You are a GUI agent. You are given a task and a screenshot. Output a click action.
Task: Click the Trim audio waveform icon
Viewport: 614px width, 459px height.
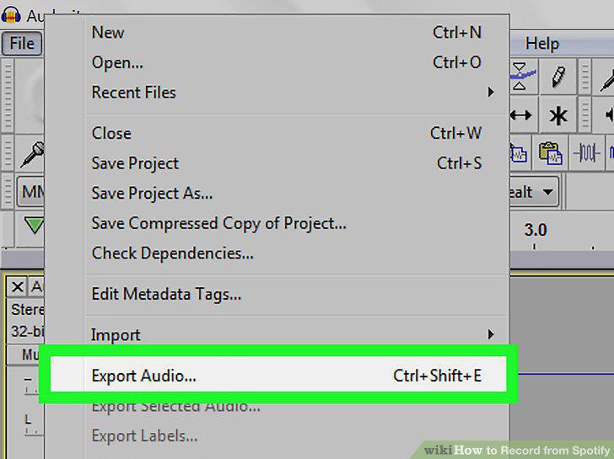(x=587, y=152)
